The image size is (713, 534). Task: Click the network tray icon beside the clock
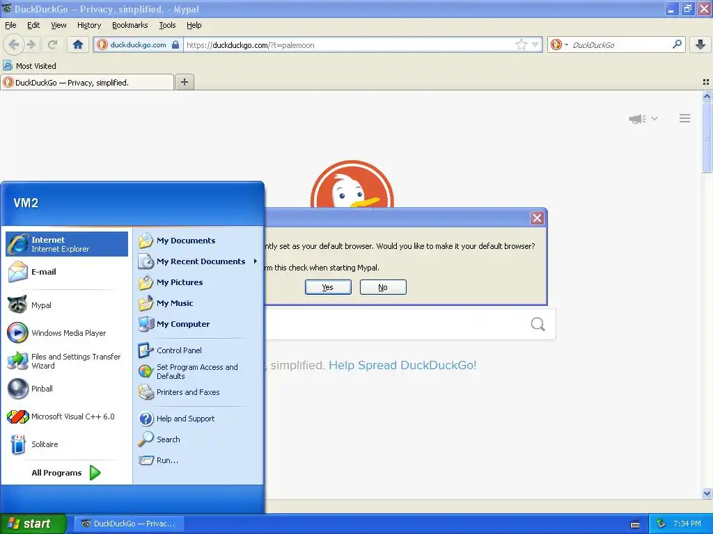pyautogui.click(x=661, y=524)
